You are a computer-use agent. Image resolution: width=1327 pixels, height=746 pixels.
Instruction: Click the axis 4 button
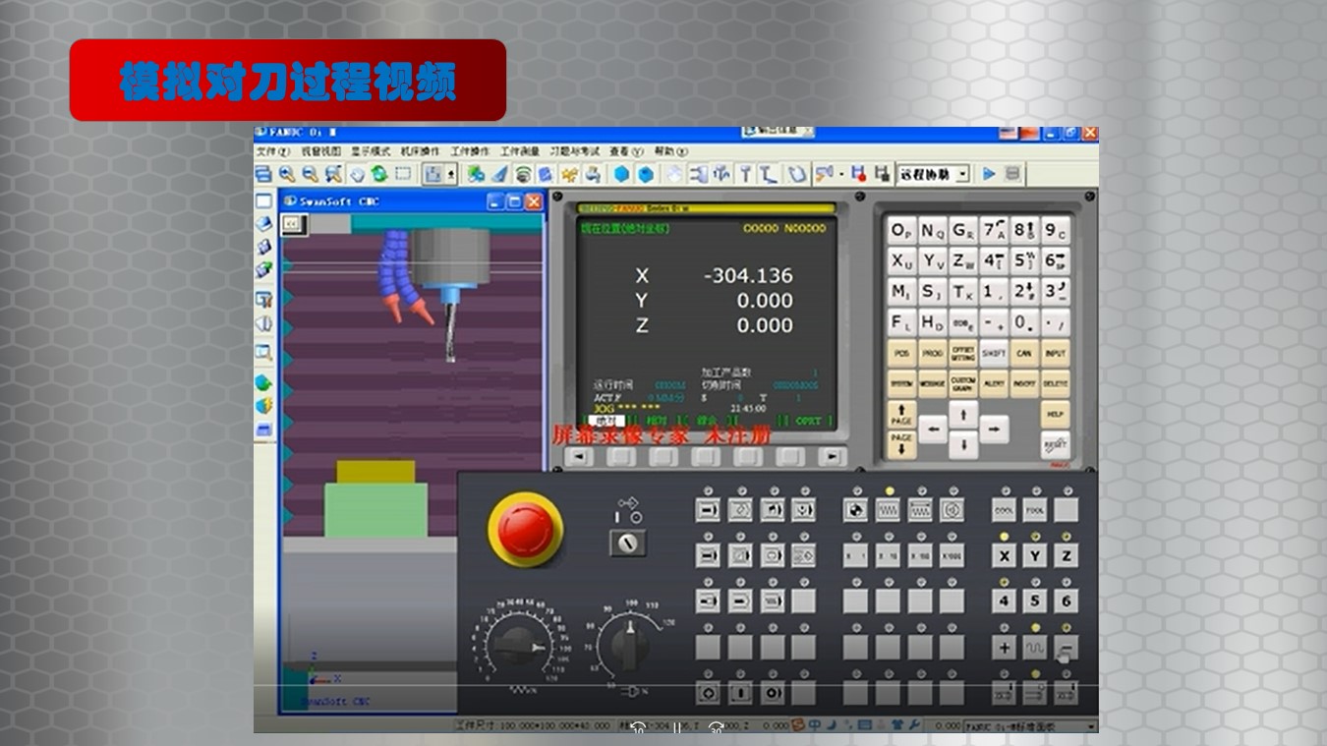pos(1004,602)
